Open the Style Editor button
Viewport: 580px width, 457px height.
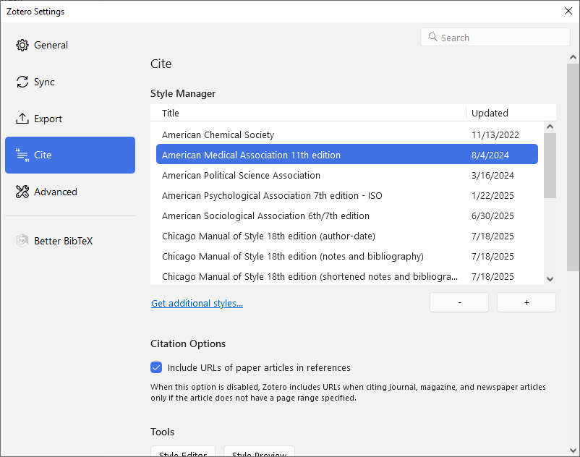(183, 451)
